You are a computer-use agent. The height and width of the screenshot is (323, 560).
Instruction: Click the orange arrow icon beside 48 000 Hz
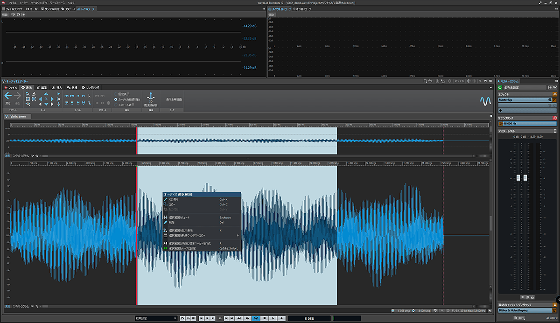point(500,123)
